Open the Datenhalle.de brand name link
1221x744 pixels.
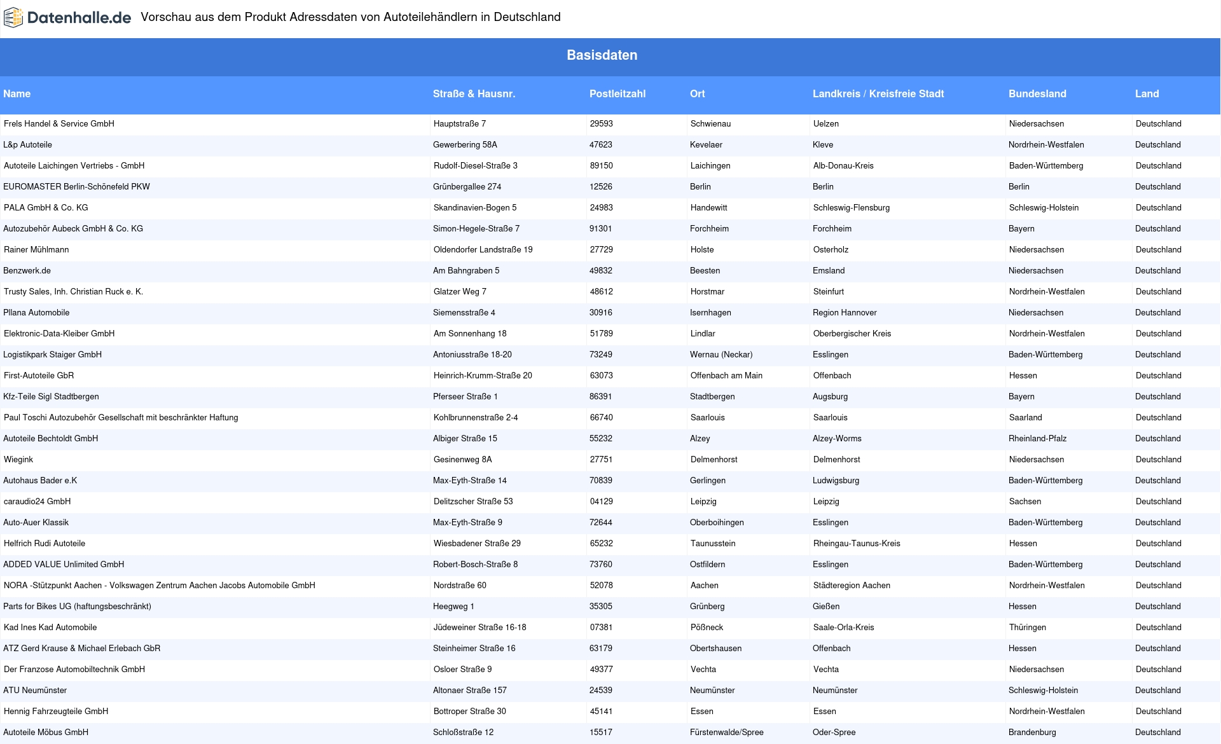point(79,18)
